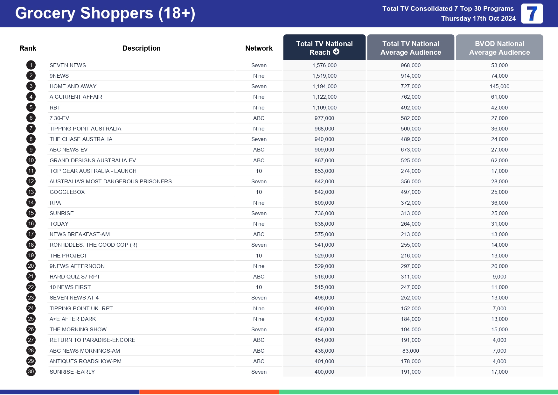Viewport: 558px width, 395px height.
Task: Click the green segment of bottom bar
Action: (418, 392)
